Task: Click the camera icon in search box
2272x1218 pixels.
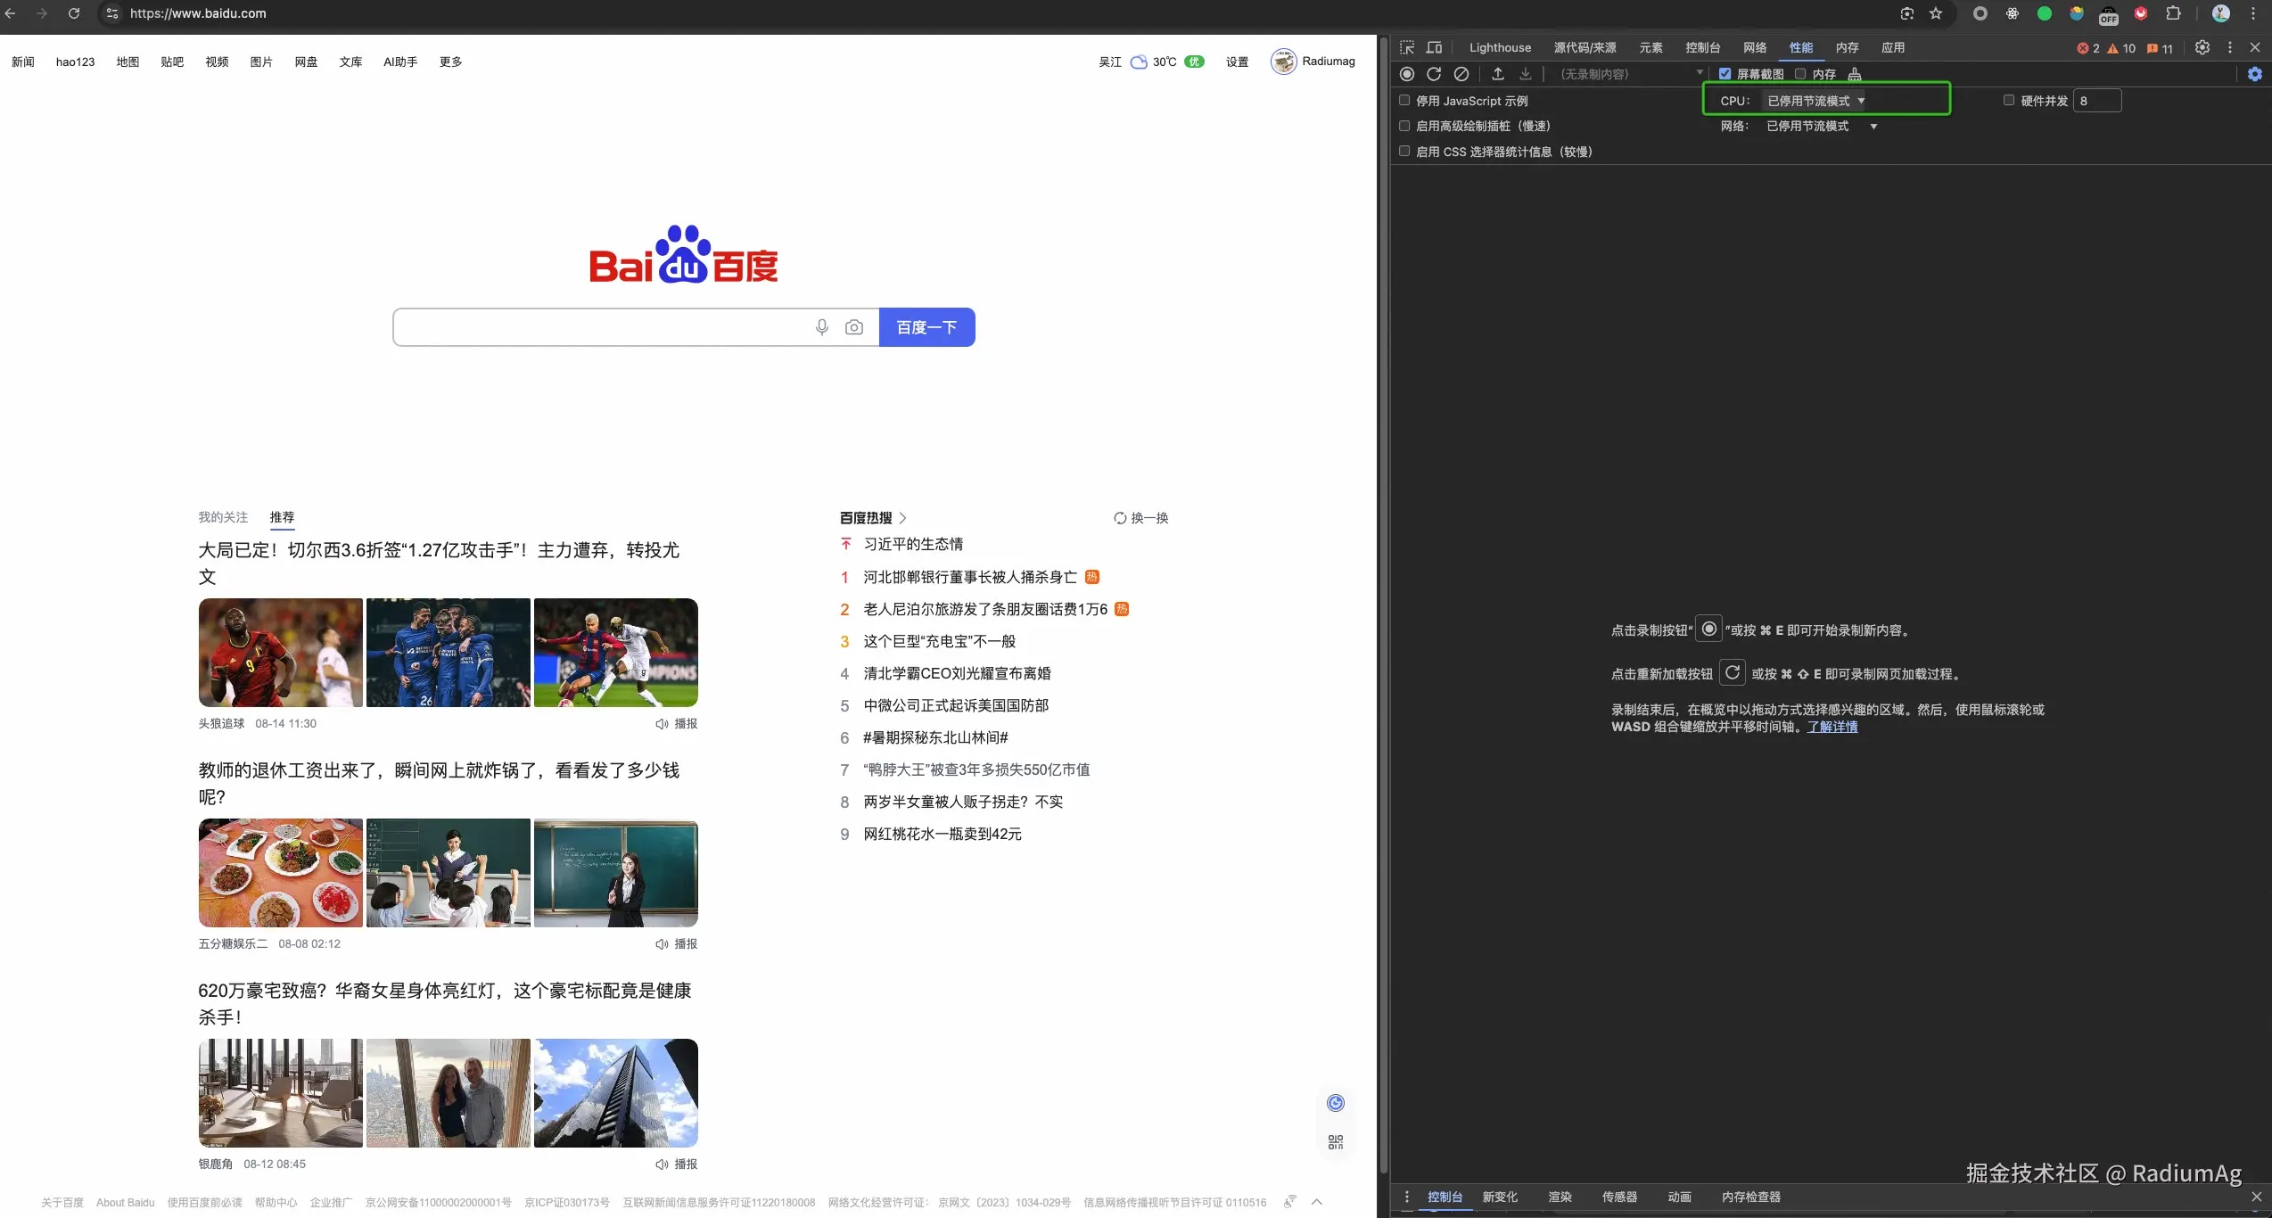Action: (x=854, y=327)
